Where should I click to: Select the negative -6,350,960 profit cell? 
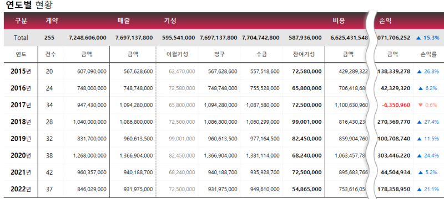[396, 105]
